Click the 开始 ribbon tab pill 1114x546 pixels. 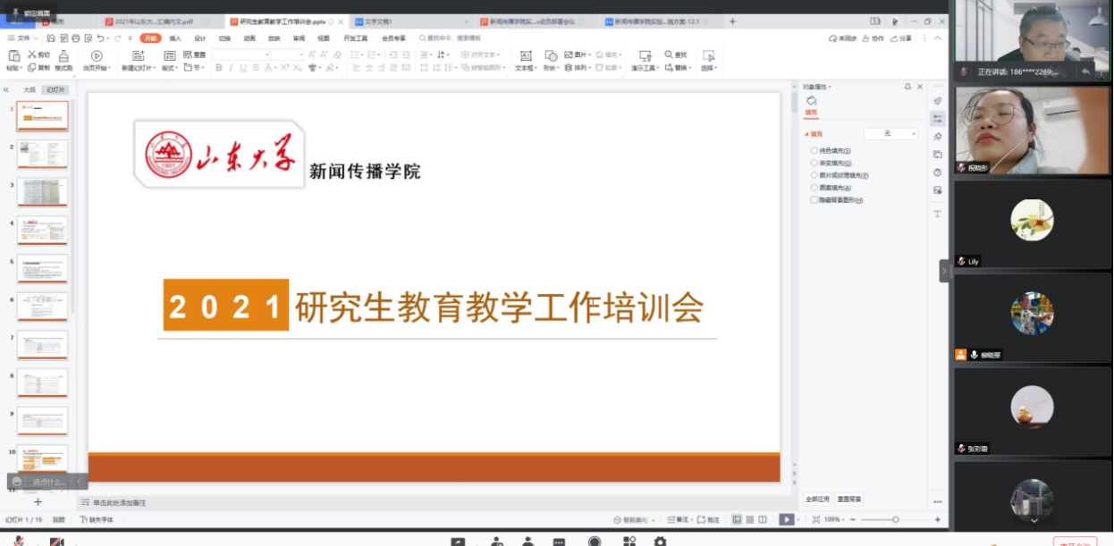(x=150, y=38)
